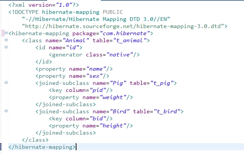The width and height of the screenshot is (244, 154).
Task: Click the key column value "bid"
Action: pos(98,118)
